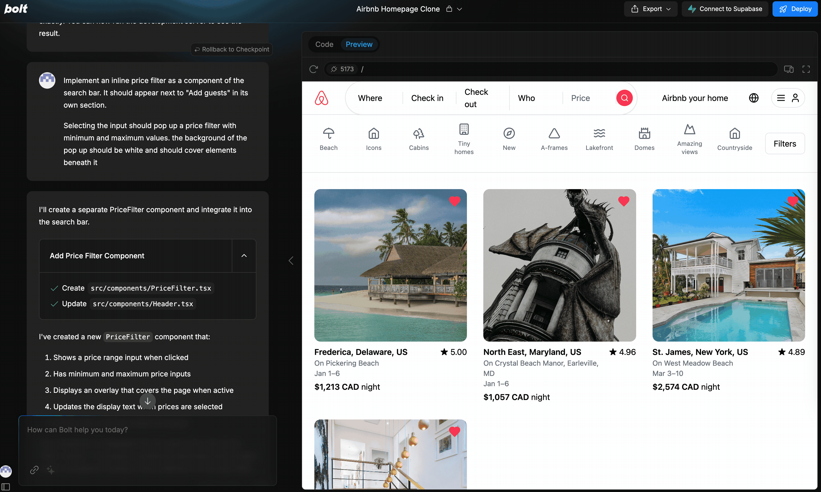Expand the project title dropdown chevron
Viewport: 821px width, 492px height.
[x=459, y=9]
